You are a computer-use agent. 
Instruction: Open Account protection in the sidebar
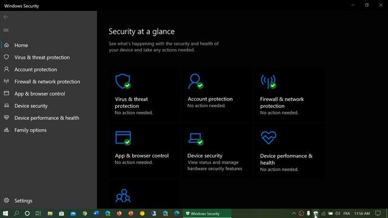[48, 70]
